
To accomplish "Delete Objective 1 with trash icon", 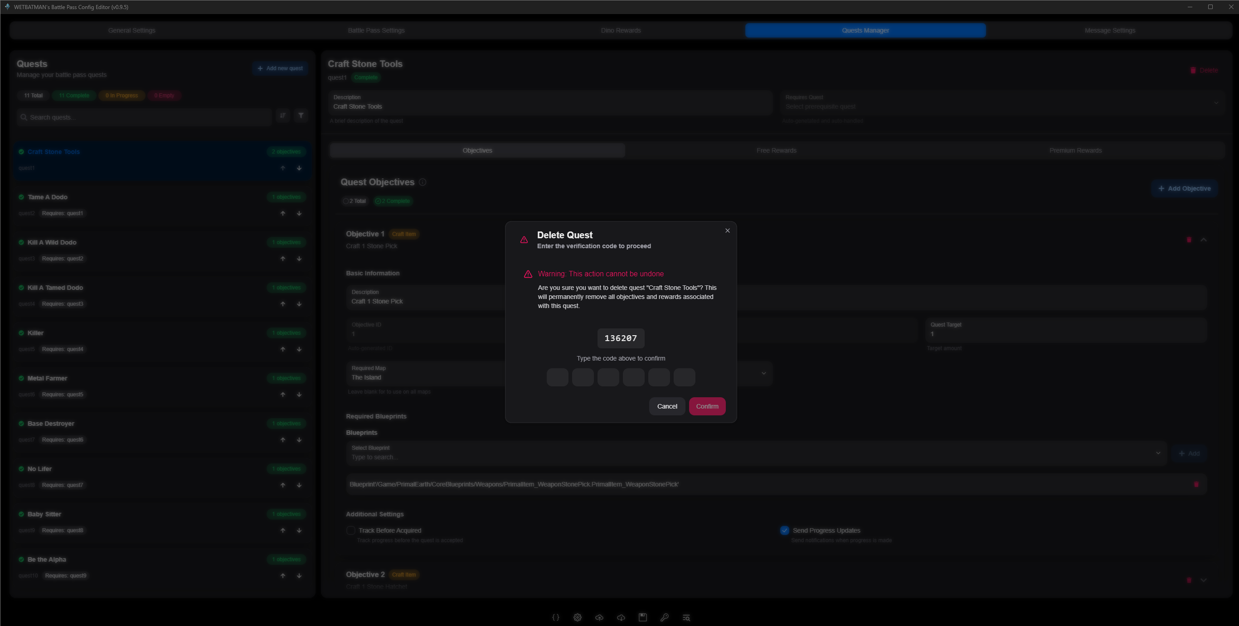I will click(x=1189, y=240).
